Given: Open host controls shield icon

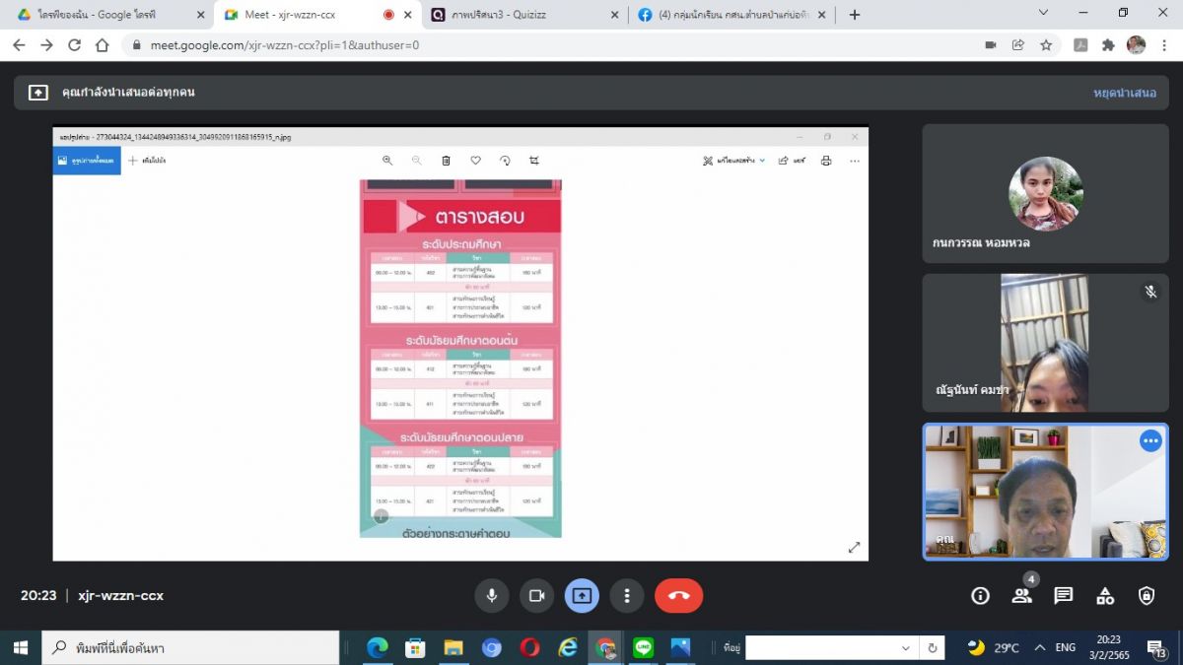Looking at the screenshot, I should (1147, 595).
